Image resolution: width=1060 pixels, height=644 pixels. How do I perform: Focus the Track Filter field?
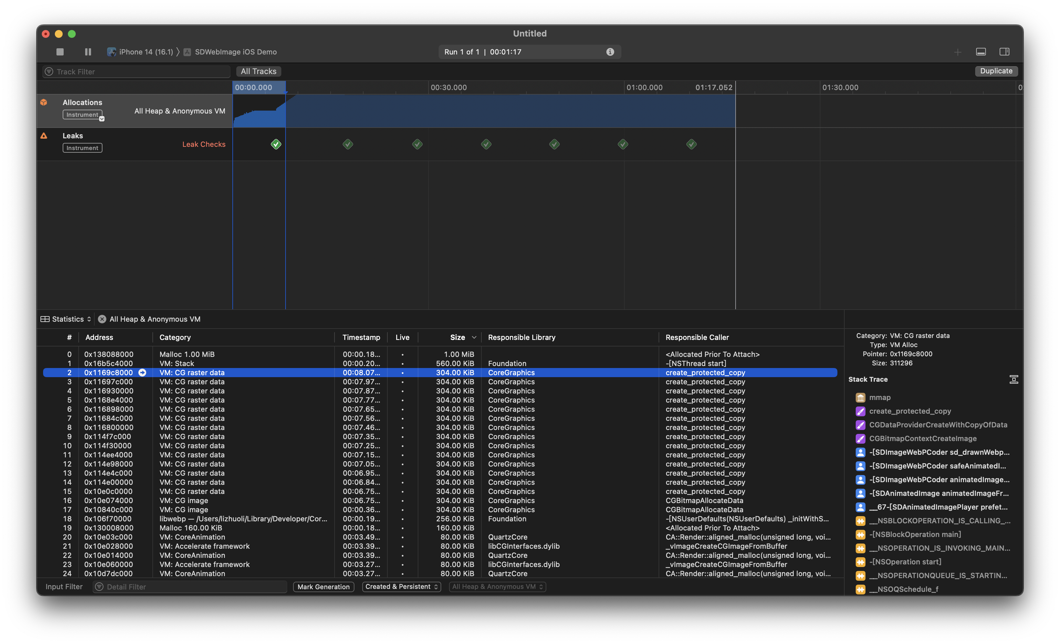[x=137, y=71]
